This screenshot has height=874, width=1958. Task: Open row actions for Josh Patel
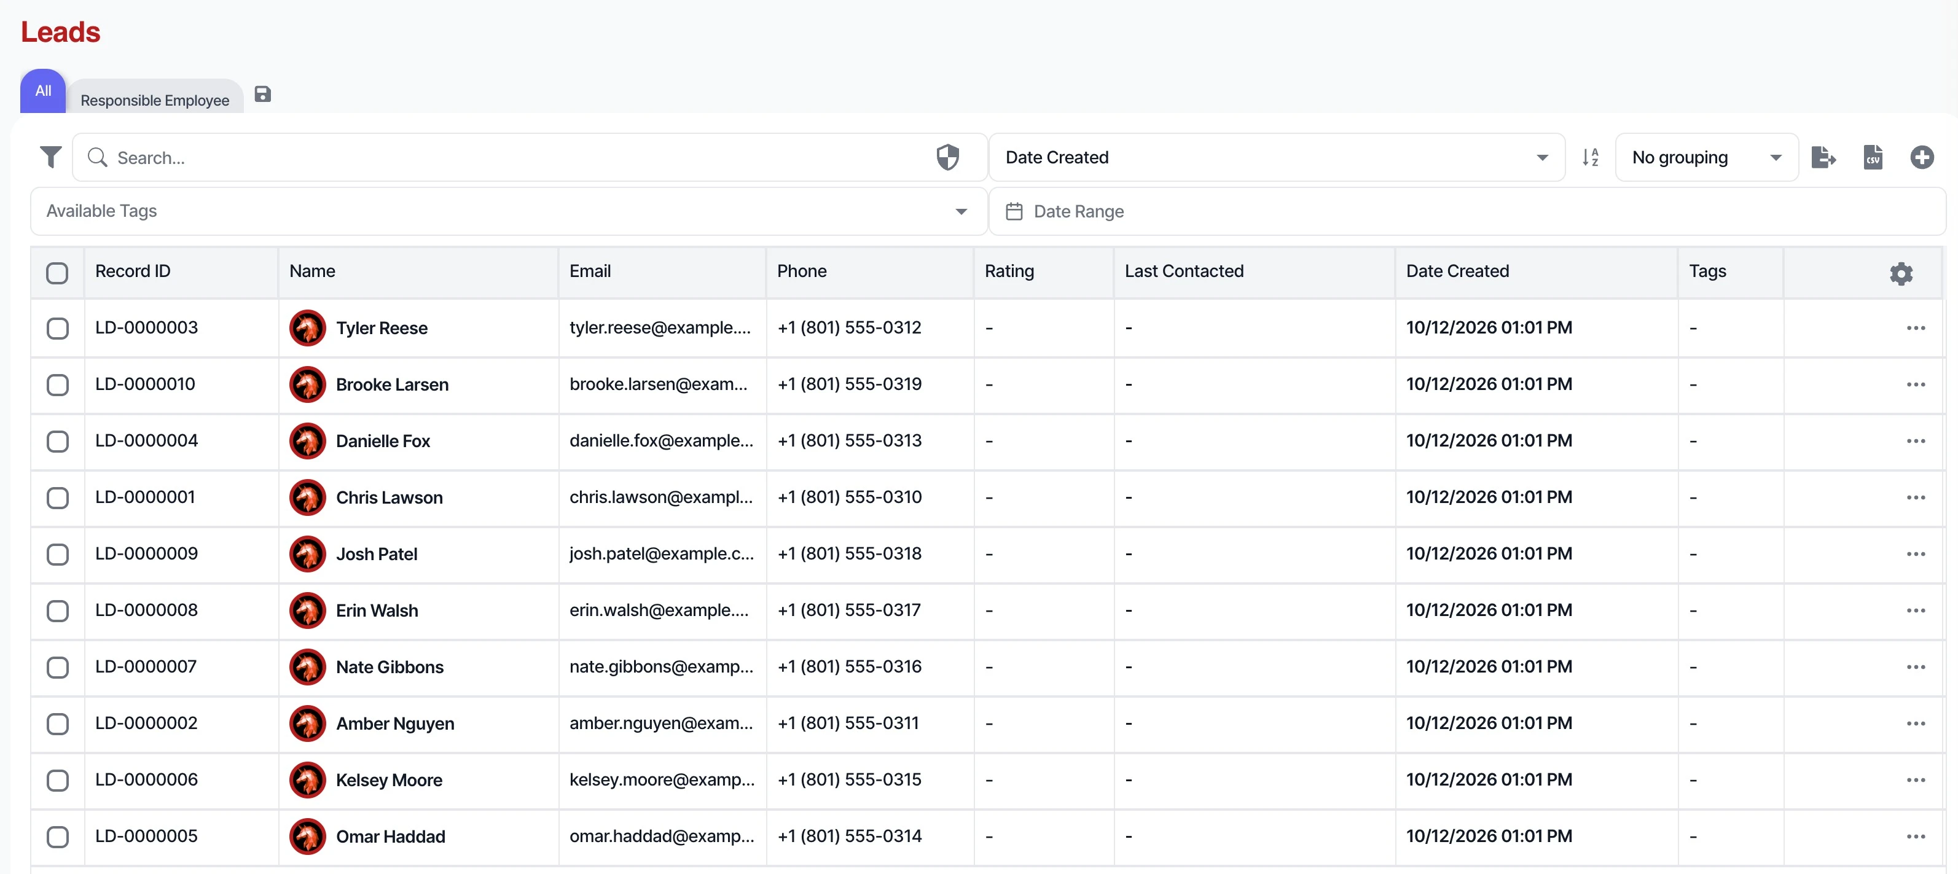click(x=1916, y=554)
